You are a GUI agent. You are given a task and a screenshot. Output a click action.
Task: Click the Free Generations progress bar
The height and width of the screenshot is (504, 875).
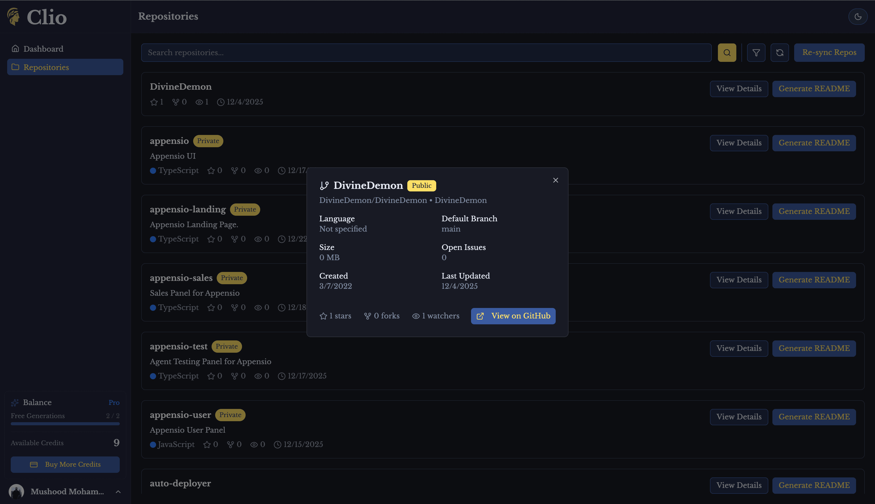65,424
